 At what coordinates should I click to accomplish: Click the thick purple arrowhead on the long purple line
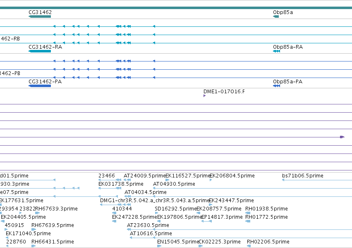[x=342, y=137]
